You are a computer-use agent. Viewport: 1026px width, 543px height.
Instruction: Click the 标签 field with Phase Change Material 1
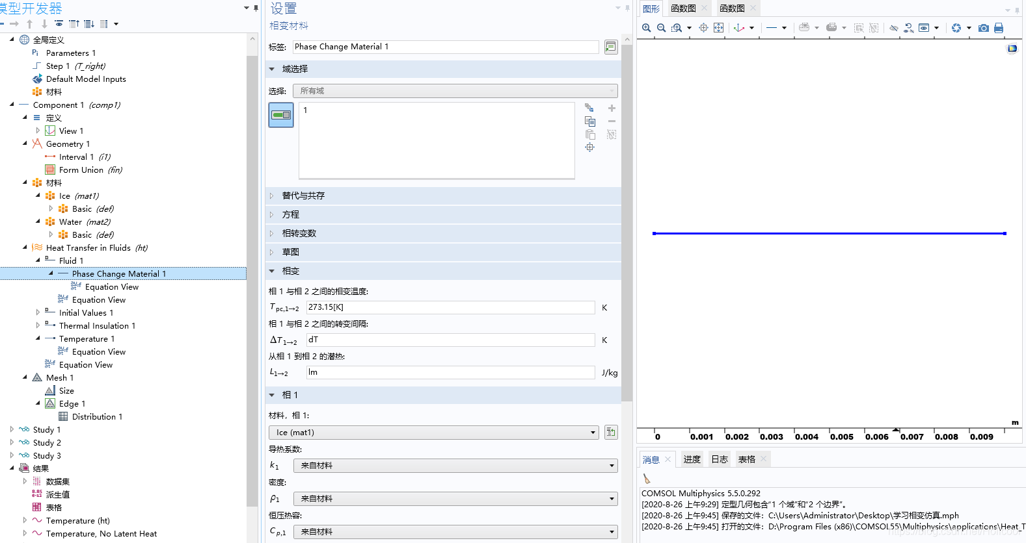[x=446, y=47]
